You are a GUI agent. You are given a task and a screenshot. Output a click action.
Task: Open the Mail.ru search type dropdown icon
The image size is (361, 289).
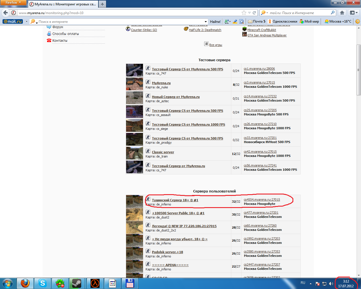(34, 21)
